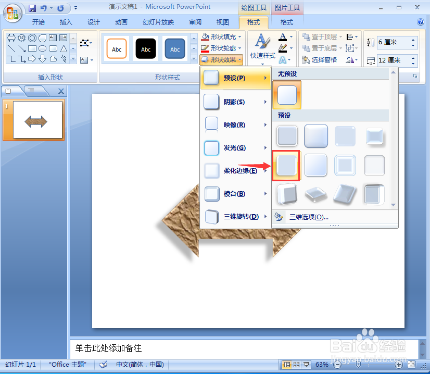430x374 pixels.
Task: Switch to the 设计 ribbon tab
Action: [x=94, y=22]
